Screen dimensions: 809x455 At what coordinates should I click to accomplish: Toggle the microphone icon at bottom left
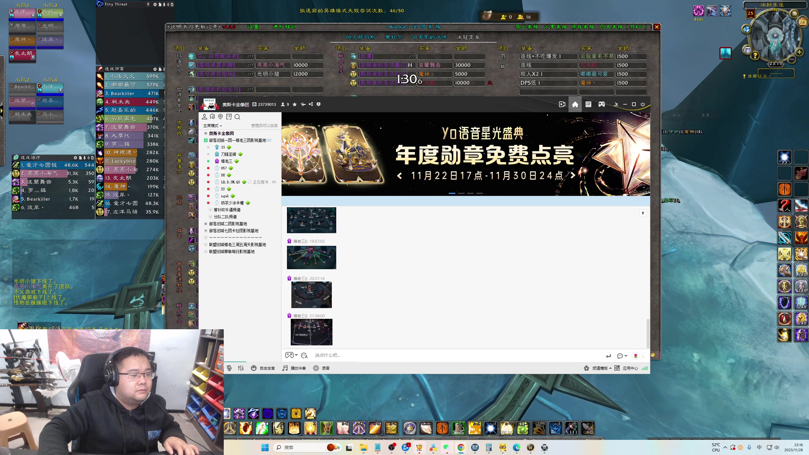tap(229, 368)
